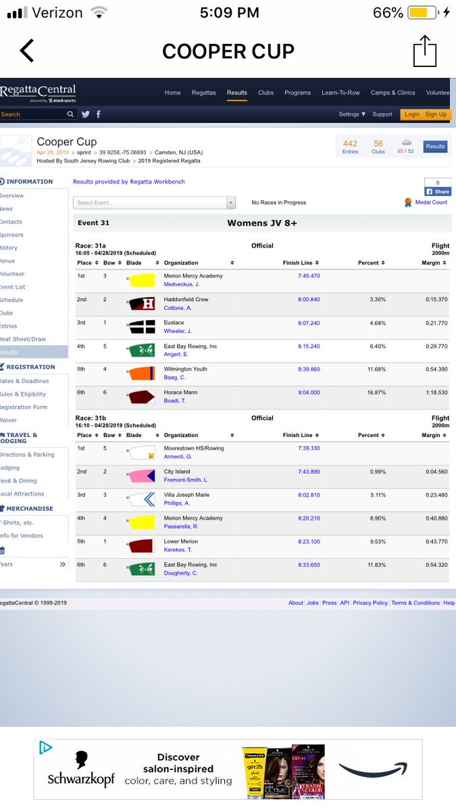The width and height of the screenshot is (456, 812).
Task: Sort race 31a by Finish Line
Action: (x=301, y=263)
